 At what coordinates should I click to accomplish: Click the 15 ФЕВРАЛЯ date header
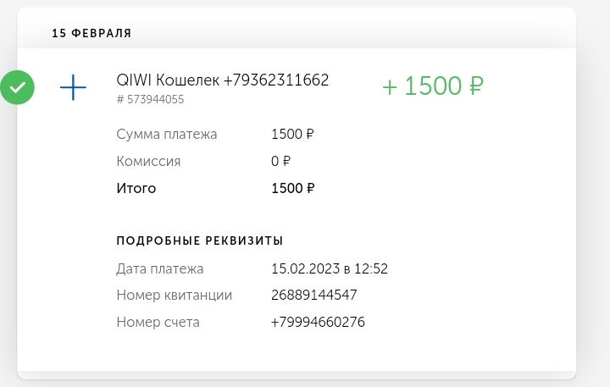click(x=91, y=33)
